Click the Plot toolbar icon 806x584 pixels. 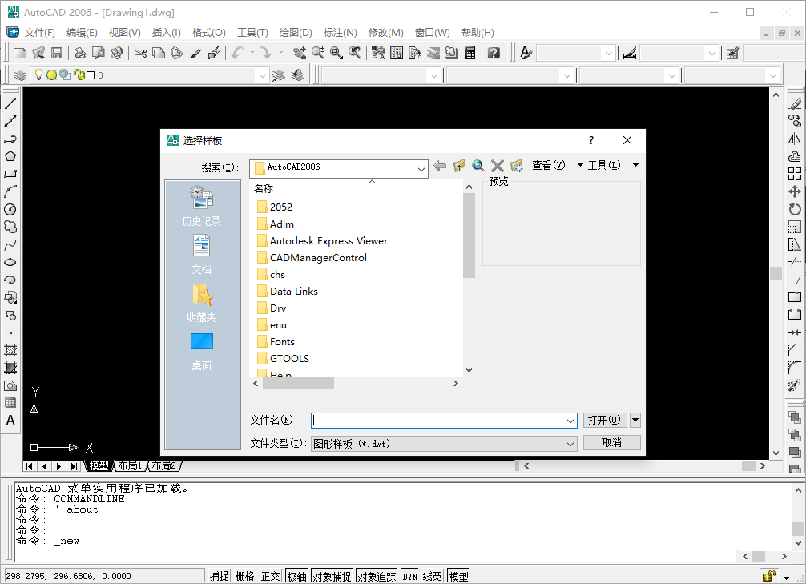[80, 53]
